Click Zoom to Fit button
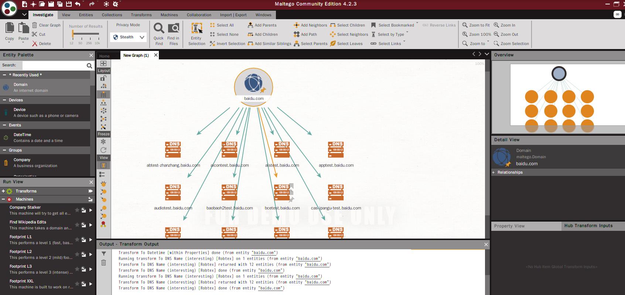Image resolution: width=625 pixels, height=295 pixels. click(x=476, y=25)
